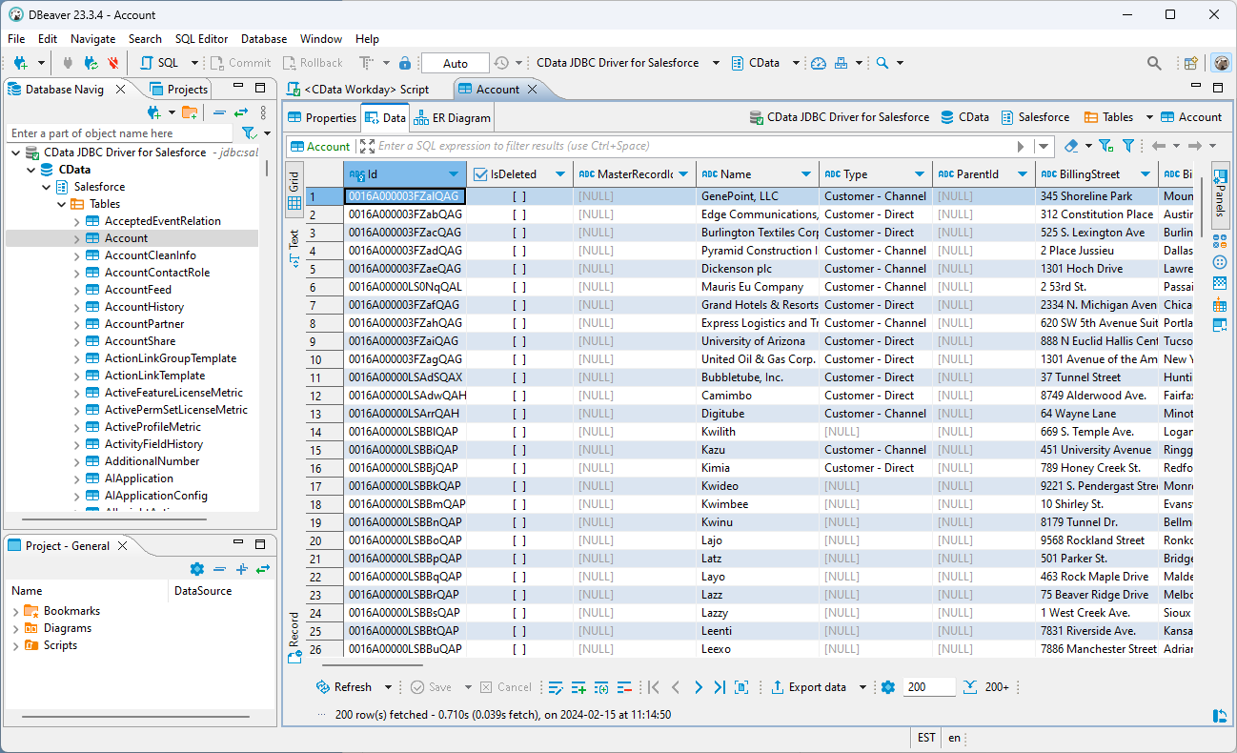
Task: Open the SQL editor toolbar button
Action: pyautogui.click(x=159, y=63)
